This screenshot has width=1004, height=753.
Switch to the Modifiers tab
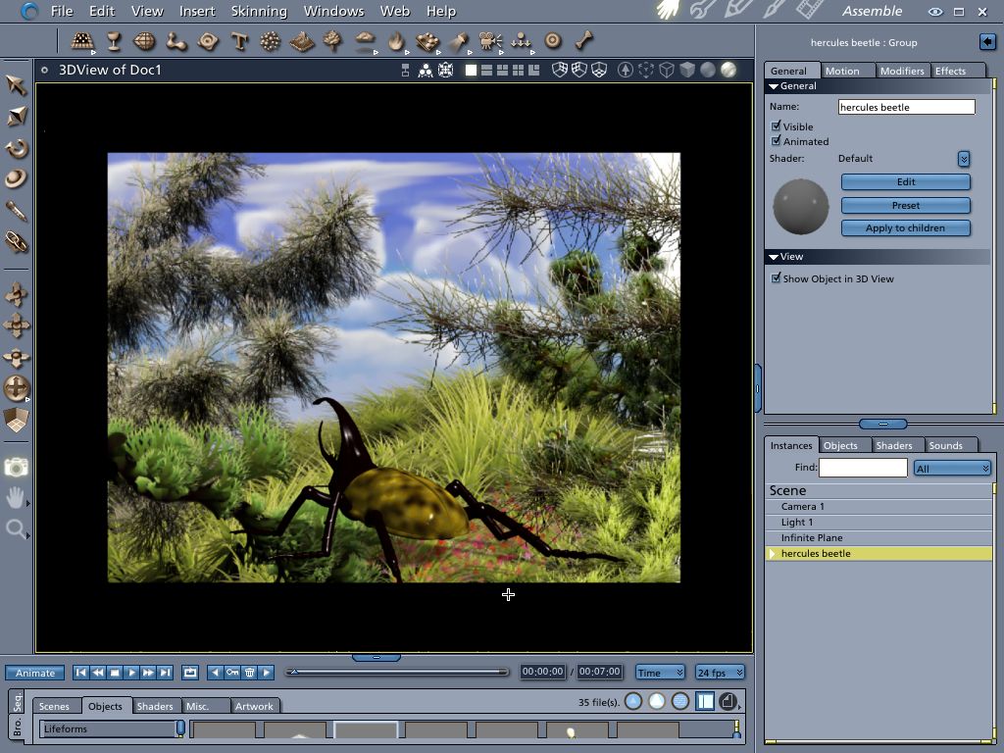tap(901, 71)
